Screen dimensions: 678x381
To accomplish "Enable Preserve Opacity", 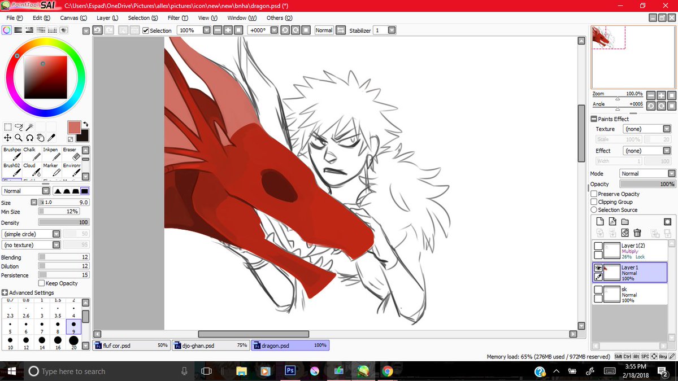I will [x=594, y=194].
